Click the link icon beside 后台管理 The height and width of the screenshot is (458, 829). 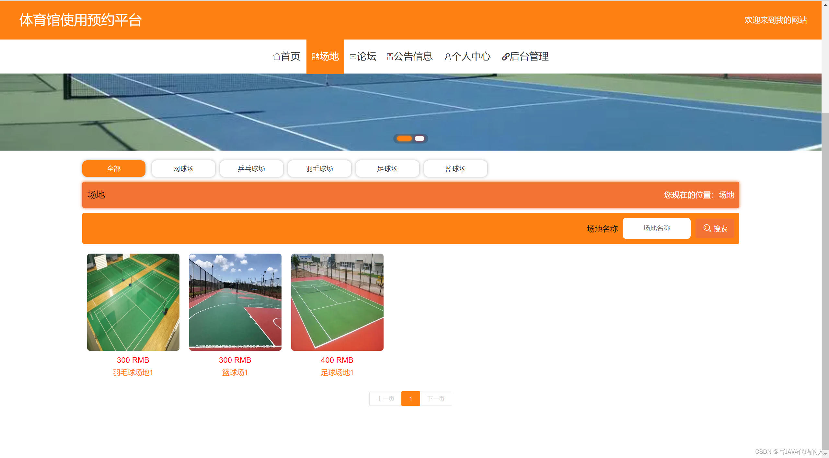[x=505, y=57]
